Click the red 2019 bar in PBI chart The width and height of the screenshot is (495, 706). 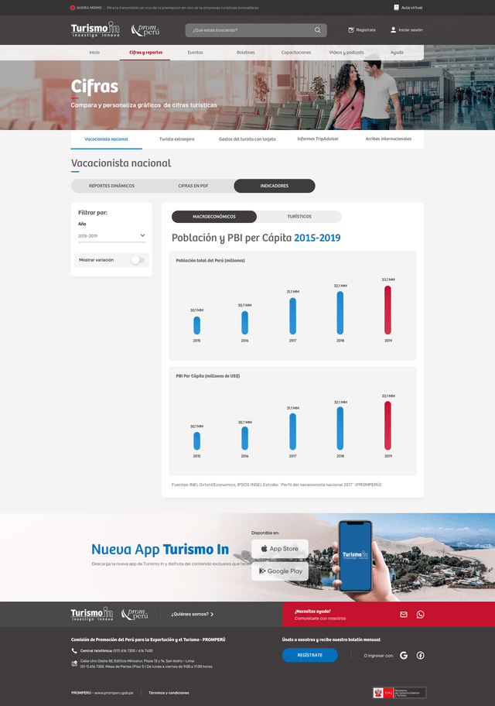coord(388,426)
